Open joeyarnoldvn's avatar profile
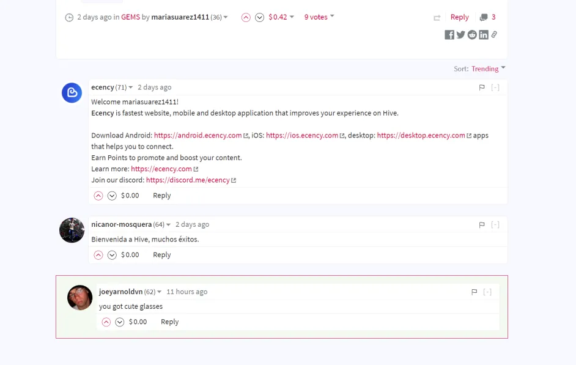576x365 pixels. pyautogui.click(x=79, y=297)
